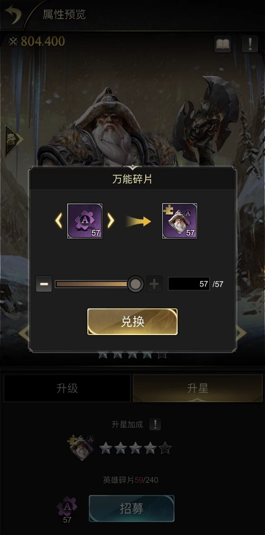Image resolution: width=265 pixels, height=535 pixels.
Task: Open the codex book icon
Action: [223, 44]
